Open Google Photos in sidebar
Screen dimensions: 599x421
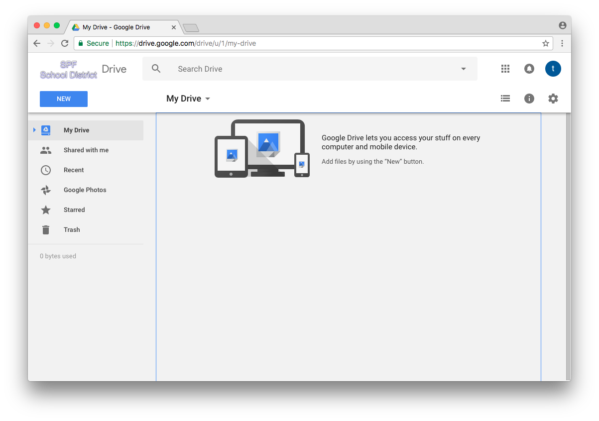click(x=85, y=190)
